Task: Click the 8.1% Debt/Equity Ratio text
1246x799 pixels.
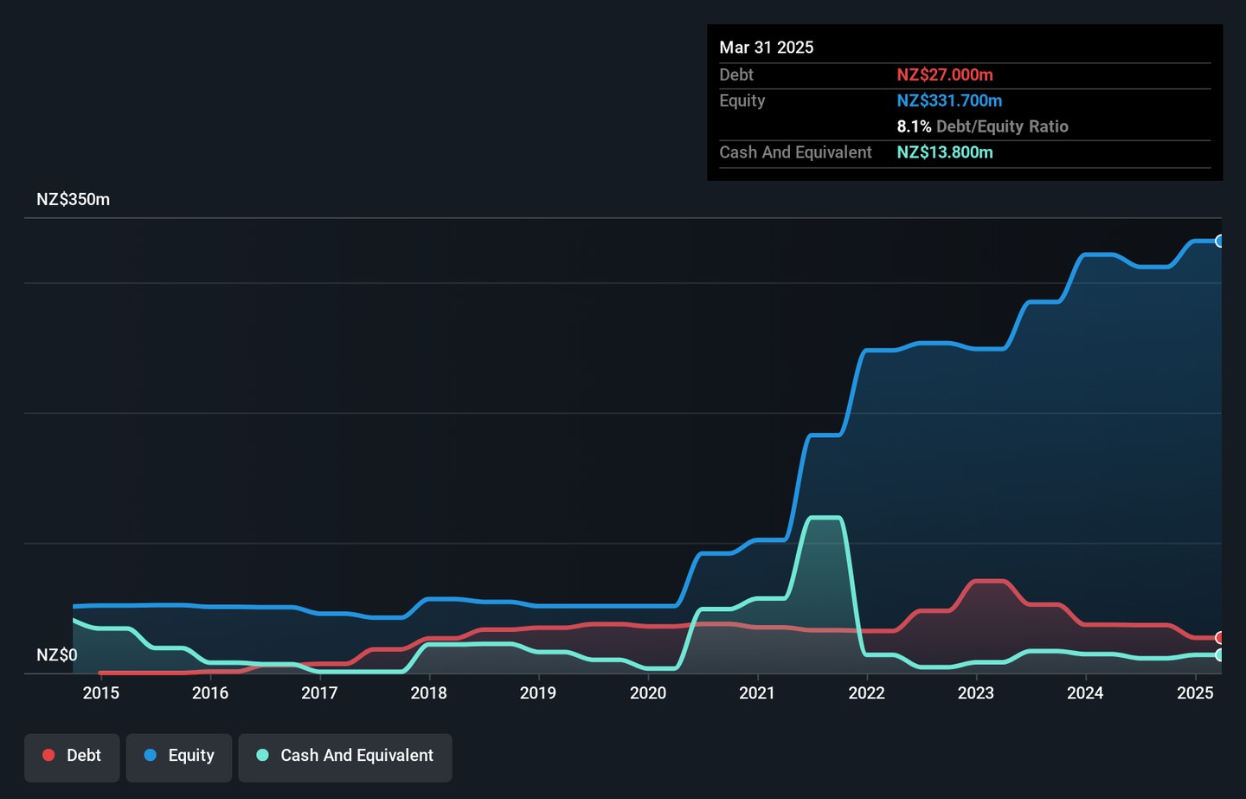Action: 982,126
